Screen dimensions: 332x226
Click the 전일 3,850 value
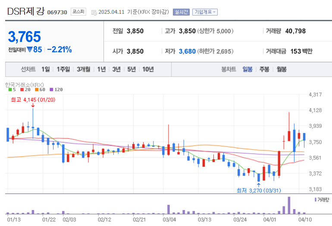135,31
